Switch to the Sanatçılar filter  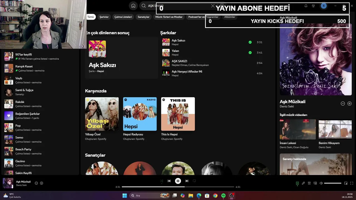144,17
